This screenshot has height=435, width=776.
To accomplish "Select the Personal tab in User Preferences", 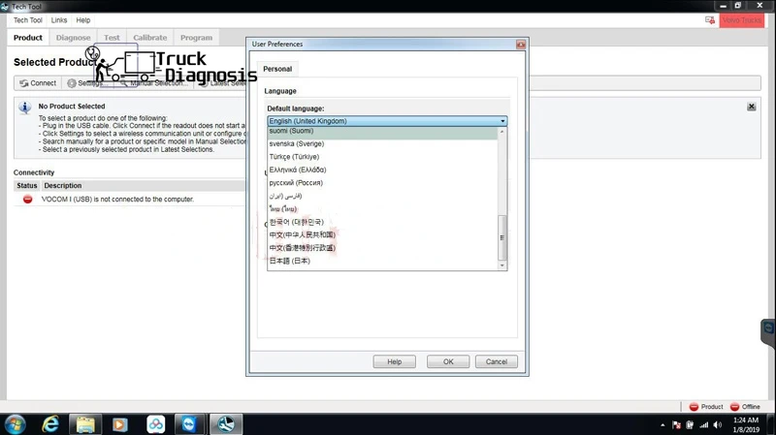I will (277, 69).
